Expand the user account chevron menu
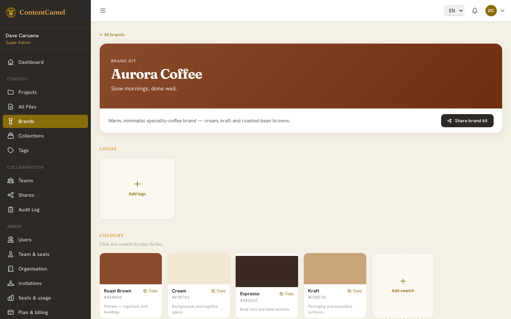The height and width of the screenshot is (319, 511). (x=502, y=11)
